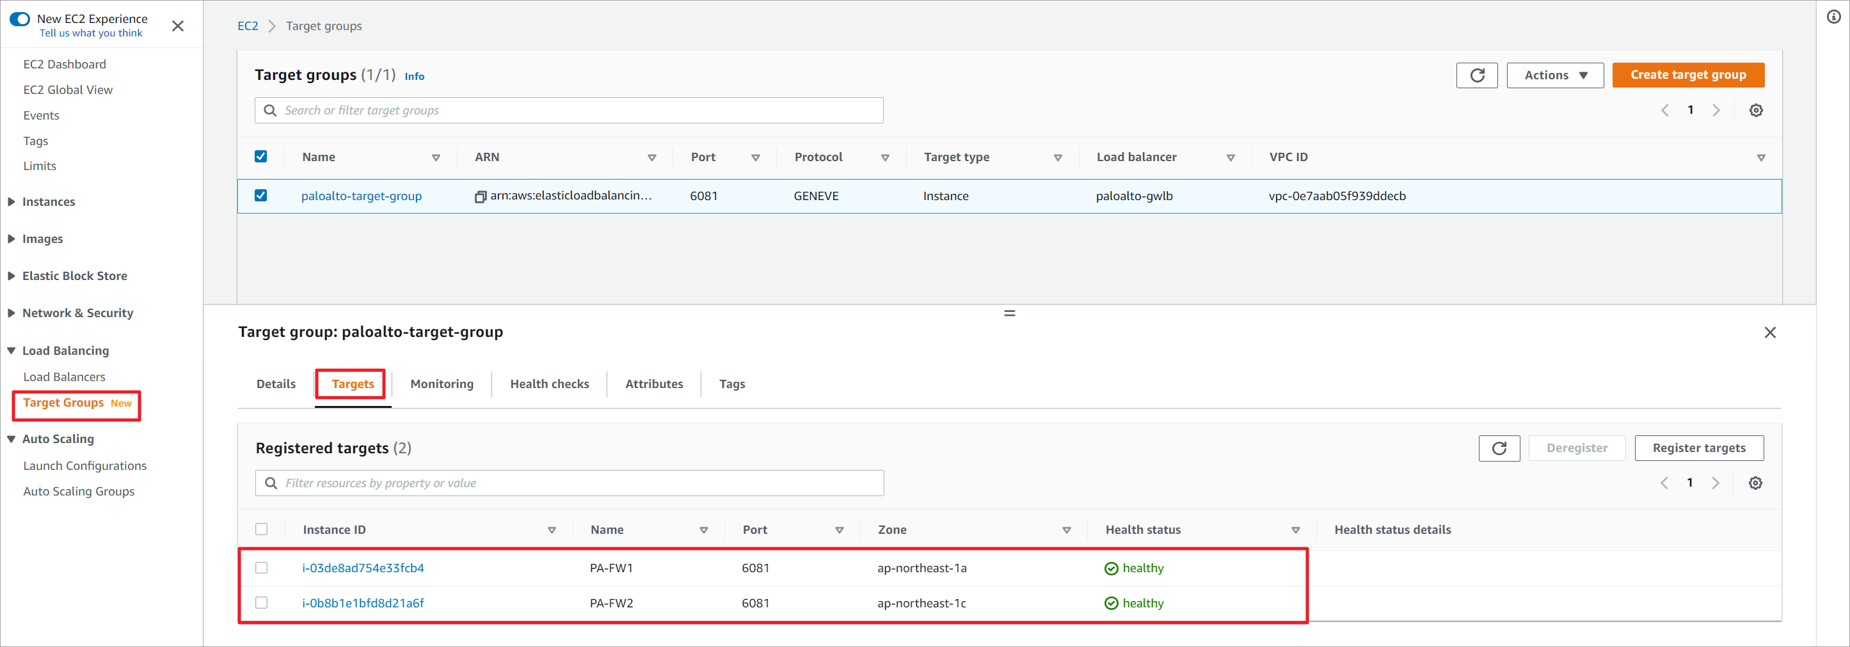Toggle the New EC2 Experience switch
1850x647 pixels.
click(x=19, y=19)
